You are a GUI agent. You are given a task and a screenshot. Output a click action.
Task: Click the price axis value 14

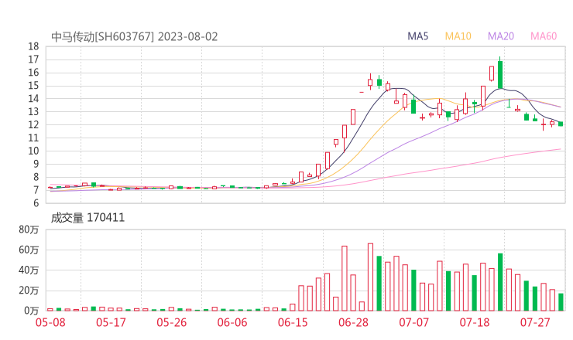tap(33, 98)
